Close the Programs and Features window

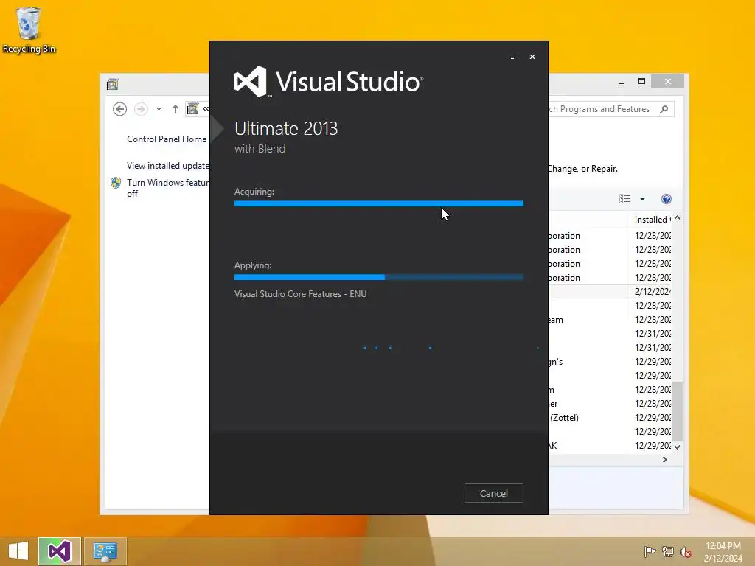click(x=667, y=81)
